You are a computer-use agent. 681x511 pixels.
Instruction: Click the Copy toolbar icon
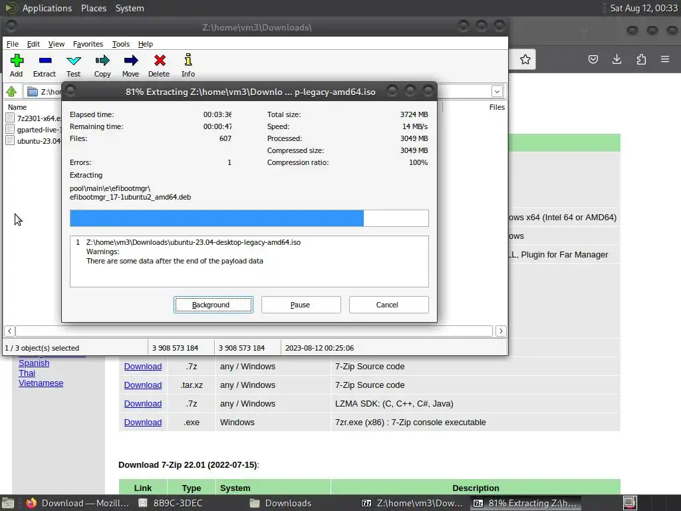point(102,65)
